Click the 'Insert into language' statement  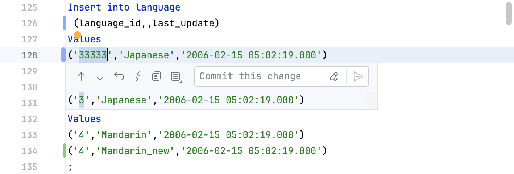(x=124, y=7)
